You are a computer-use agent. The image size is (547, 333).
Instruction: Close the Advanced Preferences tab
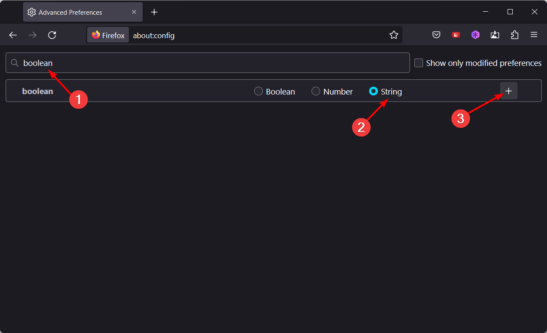click(134, 12)
